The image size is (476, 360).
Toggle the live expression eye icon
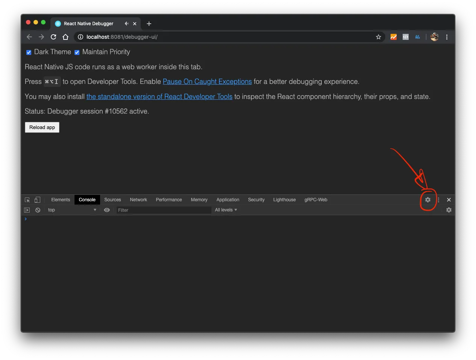(x=107, y=210)
